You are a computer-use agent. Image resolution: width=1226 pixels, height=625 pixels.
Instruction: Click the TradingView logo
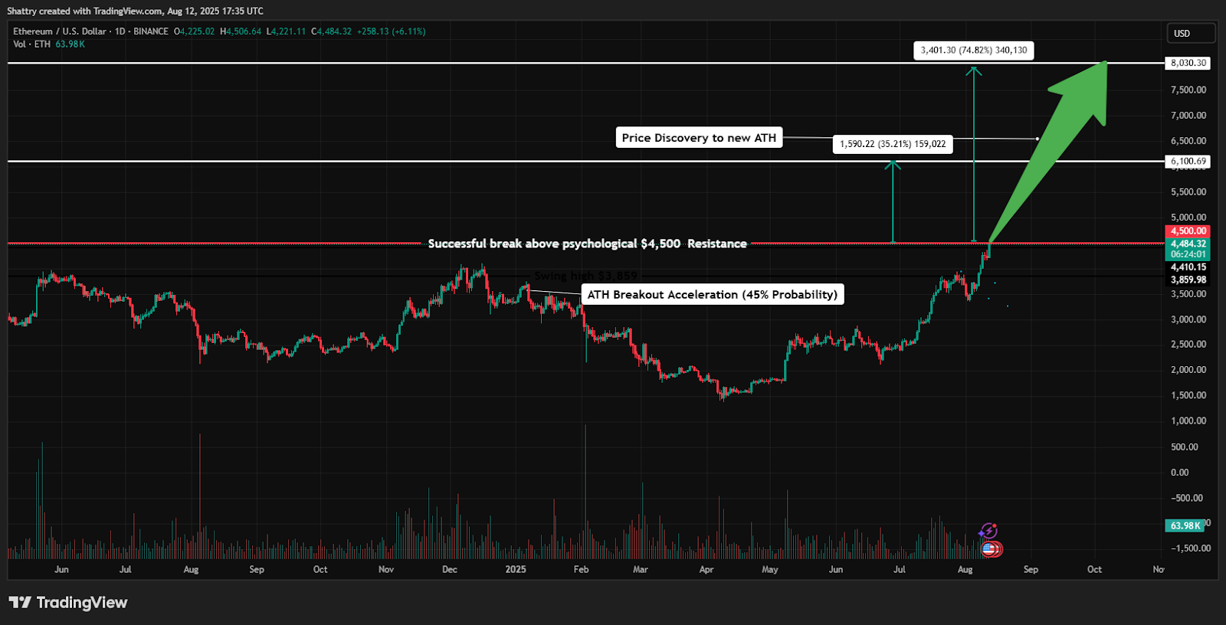tap(68, 603)
